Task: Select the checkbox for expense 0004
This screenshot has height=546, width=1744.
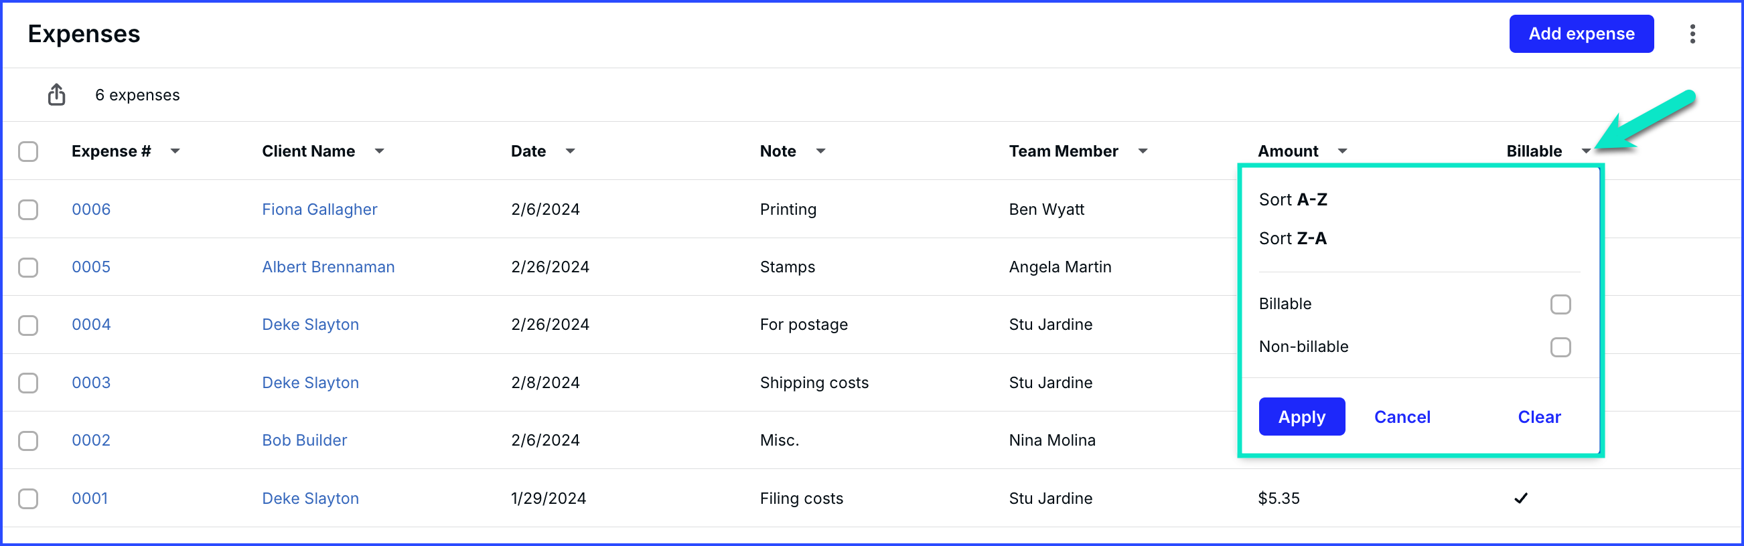Action: (27, 325)
